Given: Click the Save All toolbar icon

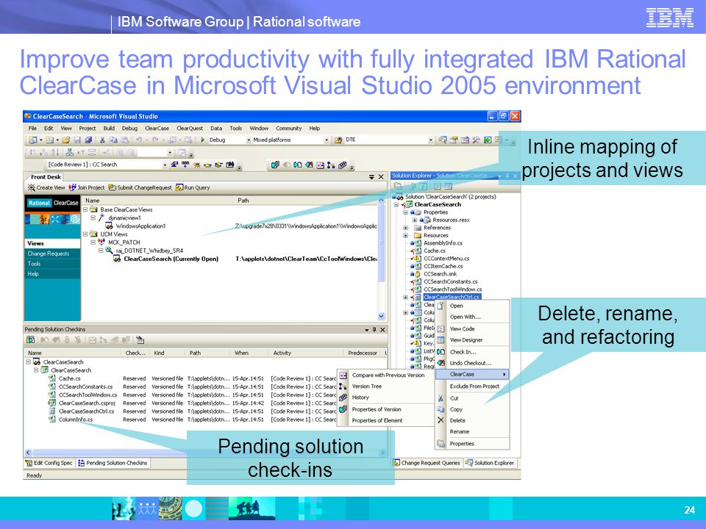Looking at the screenshot, I should tap(89, 140).
